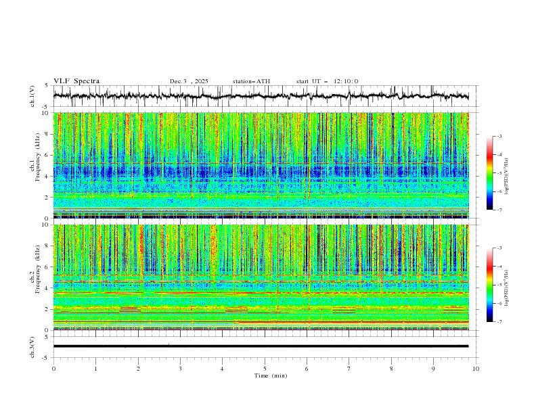Click the ch.1 PSD color bar

489,173
